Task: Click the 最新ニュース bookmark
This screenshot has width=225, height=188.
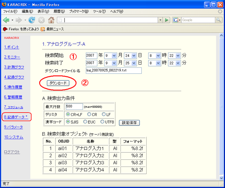Action: tap(55, 29)
